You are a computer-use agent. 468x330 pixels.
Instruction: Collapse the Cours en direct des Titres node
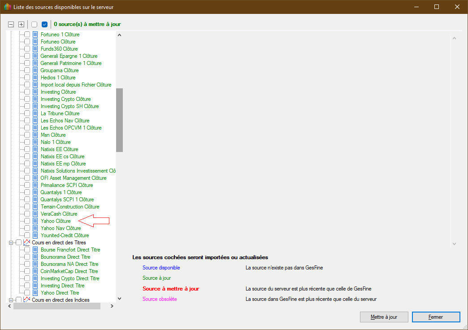pos(11,243)
